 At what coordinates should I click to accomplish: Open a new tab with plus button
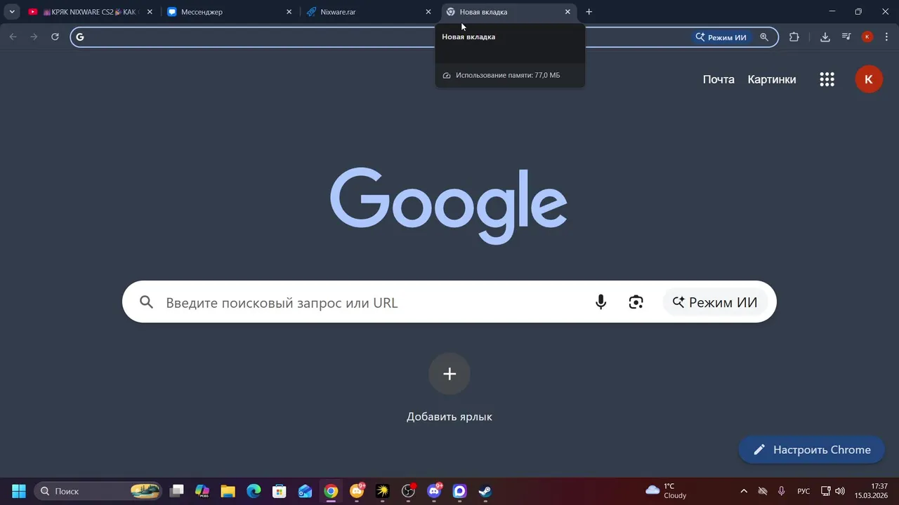pyautogui.click(x=589, y=12)
